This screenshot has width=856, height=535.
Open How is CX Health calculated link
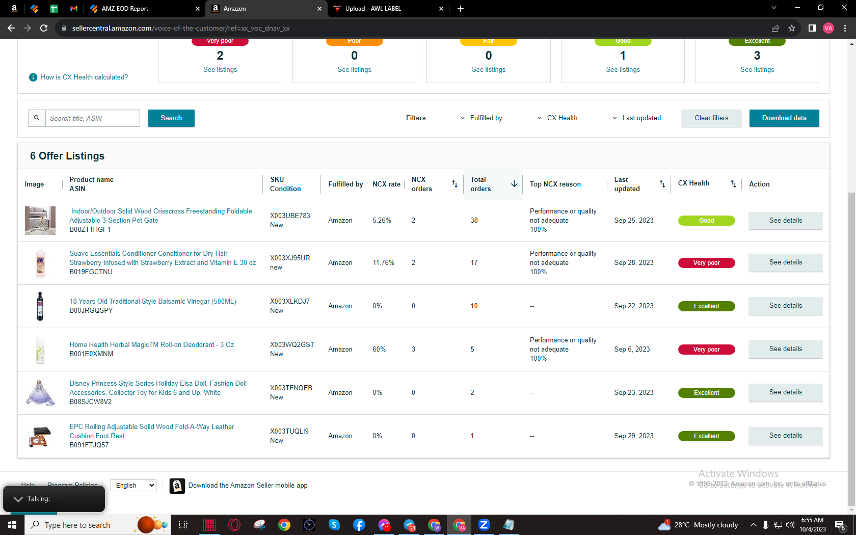pos(85,77)
